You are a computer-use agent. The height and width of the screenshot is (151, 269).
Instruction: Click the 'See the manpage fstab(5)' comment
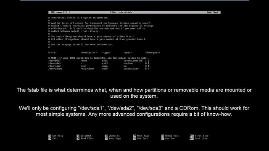pos(81,44)
